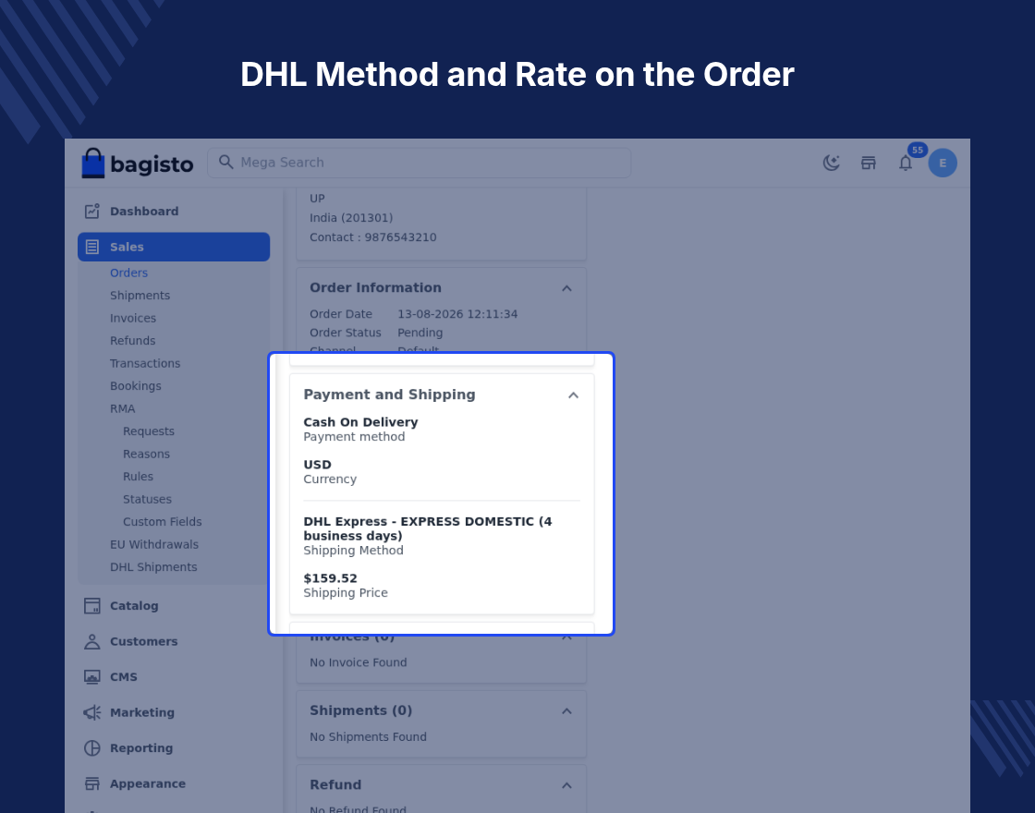This screenshot has width=1035, height=813.
Task: Open Invoices page
Action: tap(133, 318)
